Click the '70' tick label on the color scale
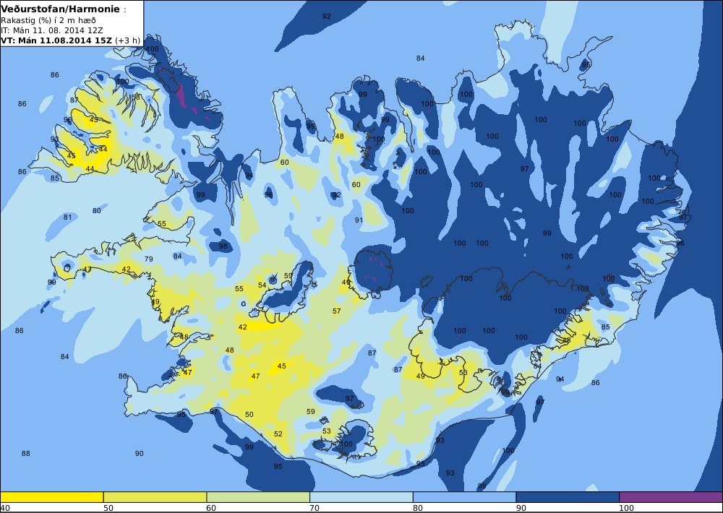Viewport: 723px width, 513px height. click(x=315, y=508)
